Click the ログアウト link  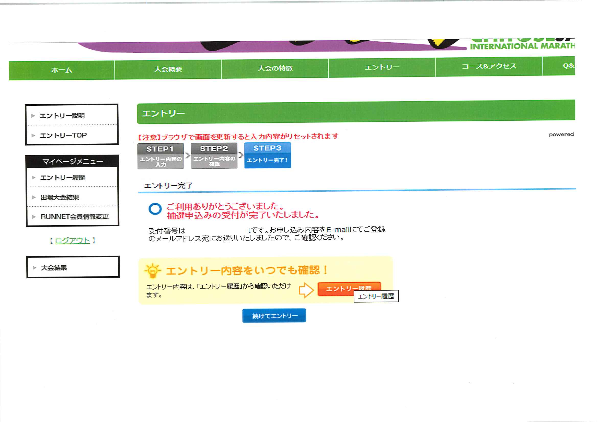coord(72,241)
